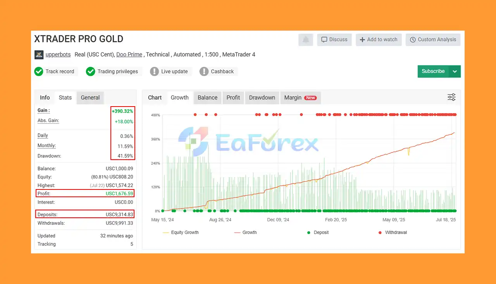Screen dimensions: 496x284
Task: Select the Growth chart tab
Action: pos(180,98)
